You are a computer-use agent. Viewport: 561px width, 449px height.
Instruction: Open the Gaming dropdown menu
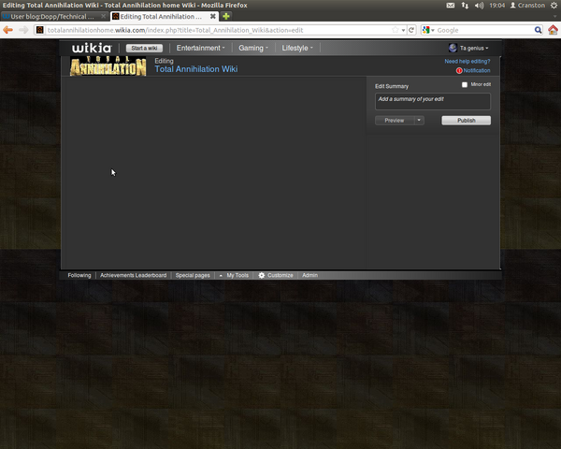point(253,48)
